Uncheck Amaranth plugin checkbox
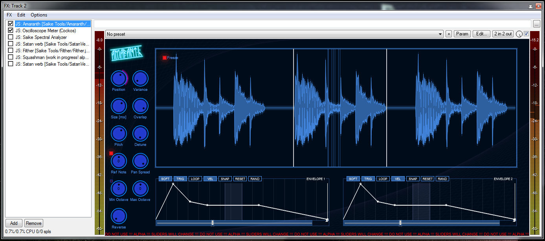The height and width of the screenshot is (241, 545). point(11,24)
